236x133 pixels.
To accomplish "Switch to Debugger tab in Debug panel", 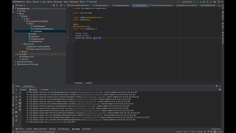I will pos(23,89).
